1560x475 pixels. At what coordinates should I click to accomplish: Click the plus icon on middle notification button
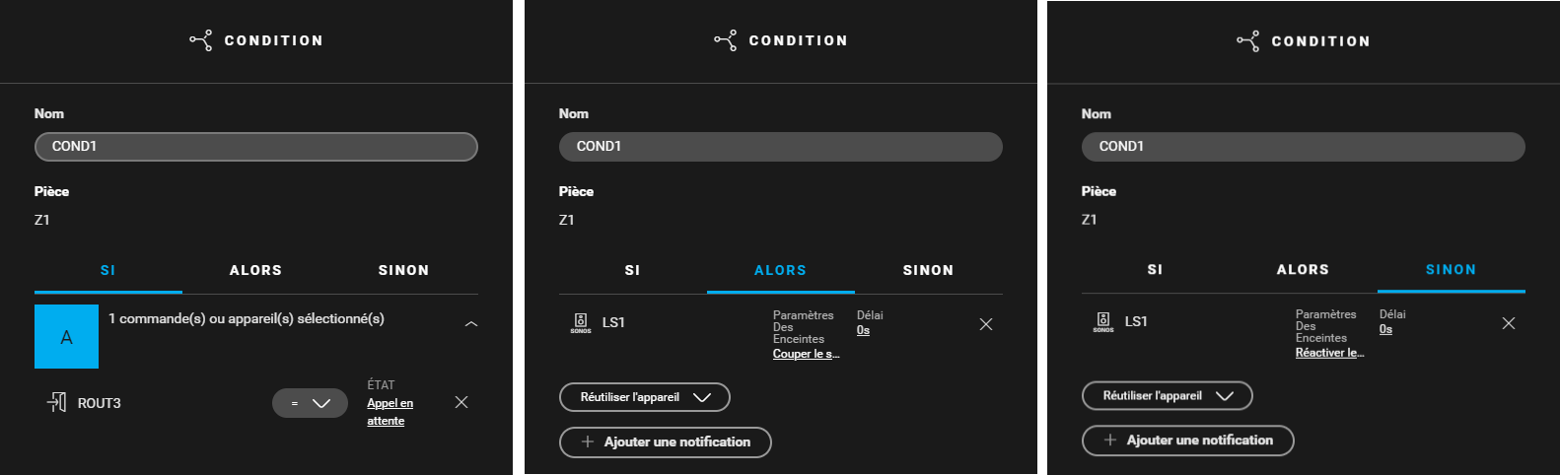point(588,441)
